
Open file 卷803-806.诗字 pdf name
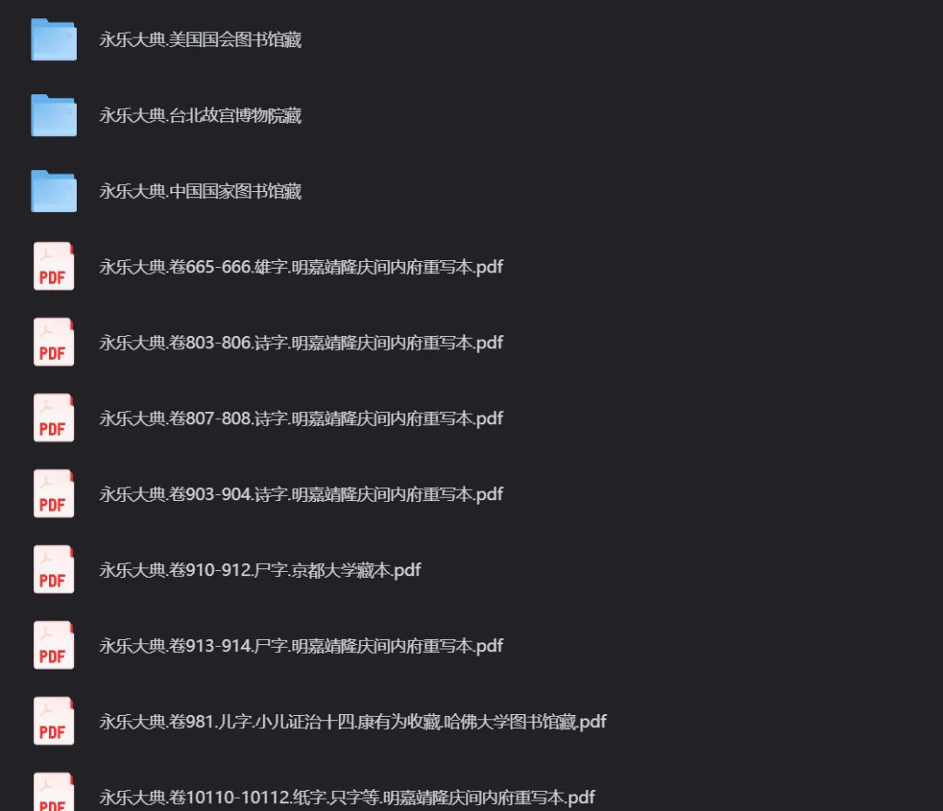pos(300,343)
